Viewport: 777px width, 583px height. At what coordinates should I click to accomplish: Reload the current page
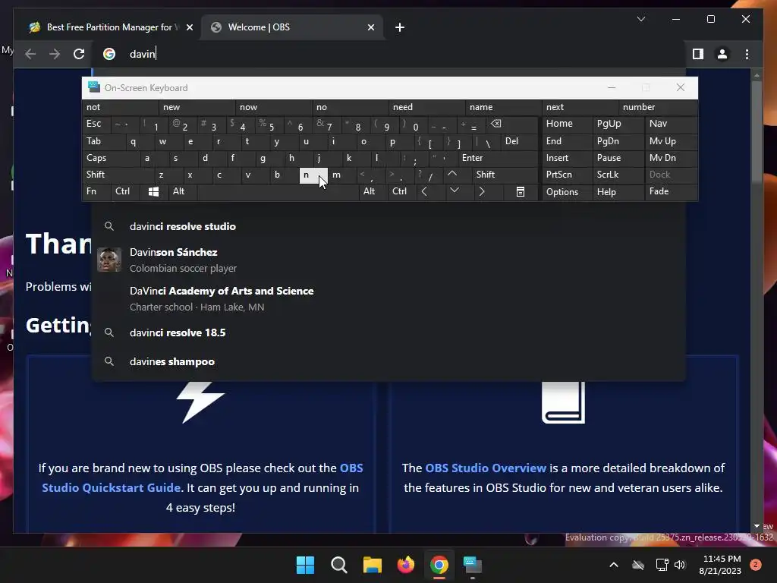(x=79, y=54)
